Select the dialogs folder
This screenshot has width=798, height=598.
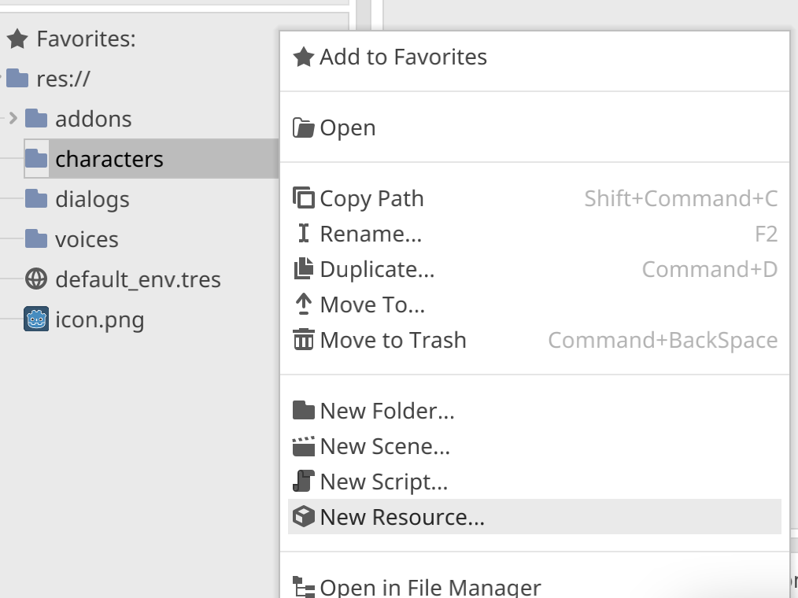[x=92, y=199]
